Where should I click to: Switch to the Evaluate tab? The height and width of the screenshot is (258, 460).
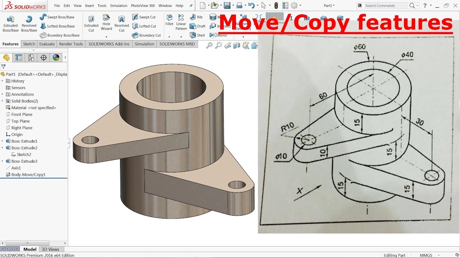tap(47, 44)
